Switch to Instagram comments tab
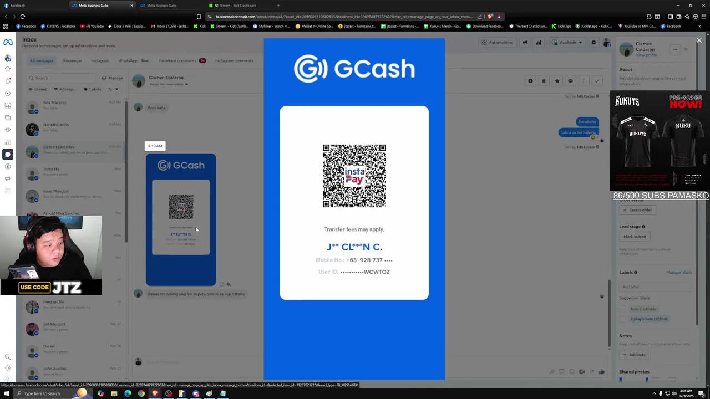 [x=234, y=61]
